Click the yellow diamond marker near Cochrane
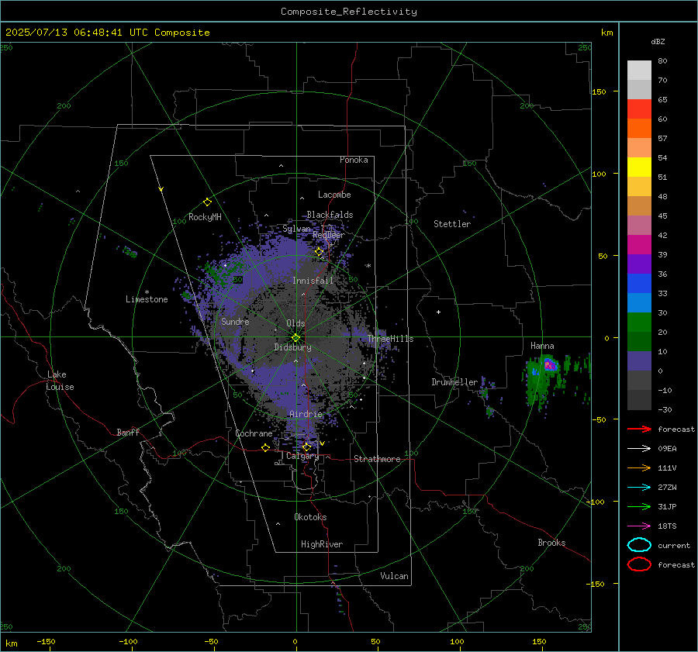698x652 pixels. pyautogui.click(x=265, y=448)
